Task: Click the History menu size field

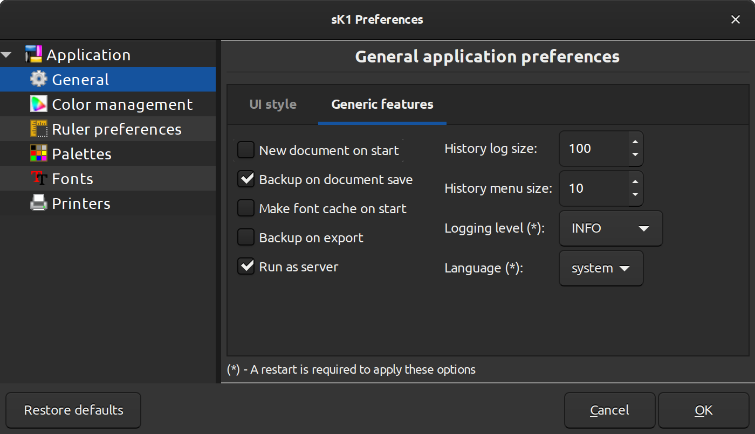Action: (594, 188)
